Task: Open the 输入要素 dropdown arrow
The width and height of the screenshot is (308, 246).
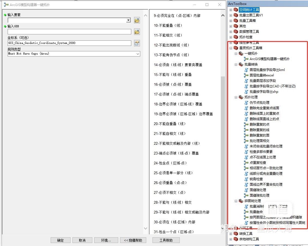Action: point(128,20)
